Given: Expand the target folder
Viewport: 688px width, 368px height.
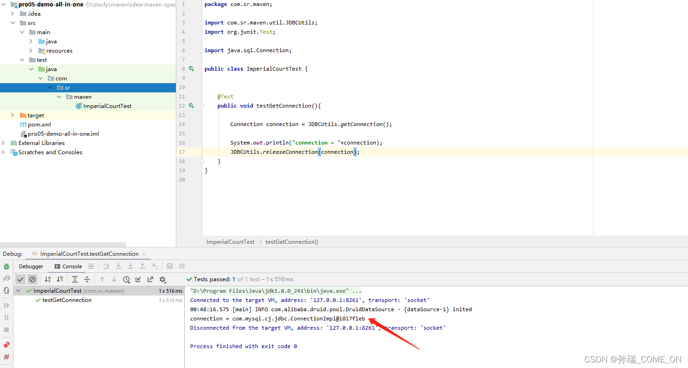Looking at the screenshot, I should point(12,115).
